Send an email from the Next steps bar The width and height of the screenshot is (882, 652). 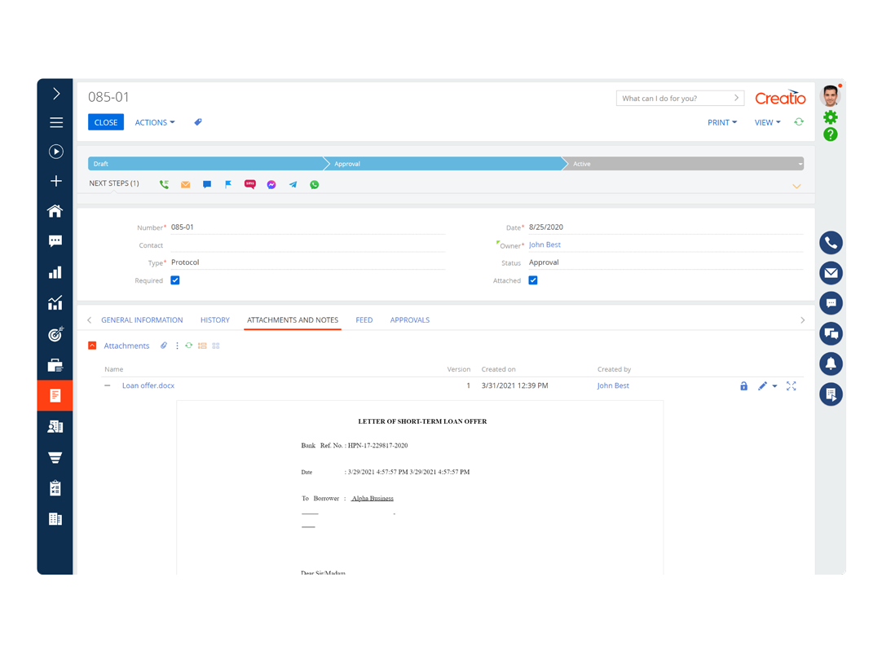click(185, 184)
